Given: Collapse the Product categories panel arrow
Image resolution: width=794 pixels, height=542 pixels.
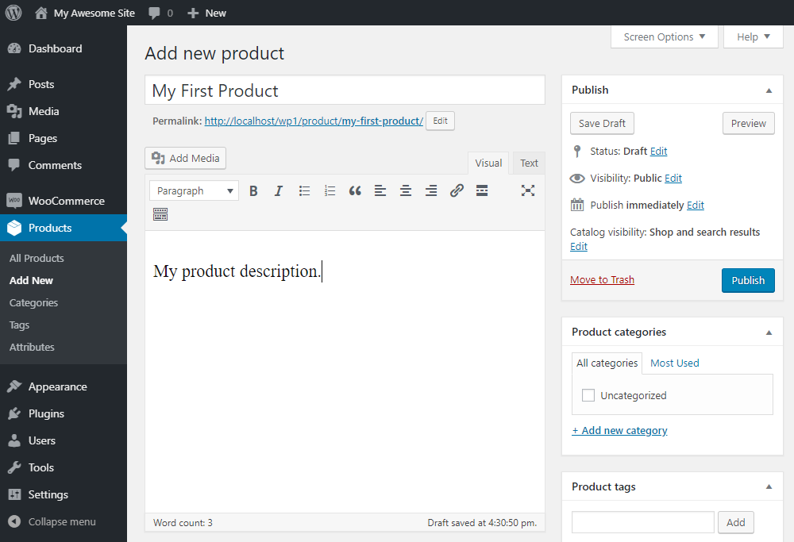Looking at the screenshot, I should [769, 333].
